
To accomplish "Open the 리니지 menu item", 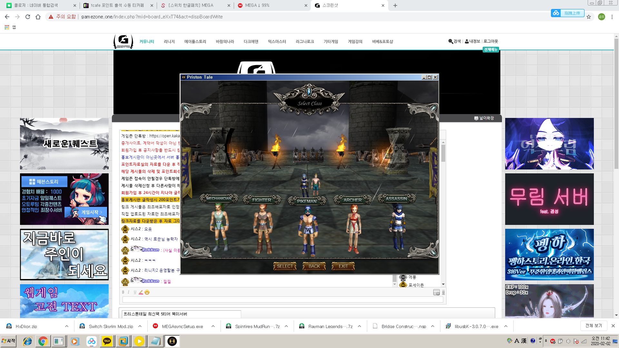I will click(x=169, y=42).
